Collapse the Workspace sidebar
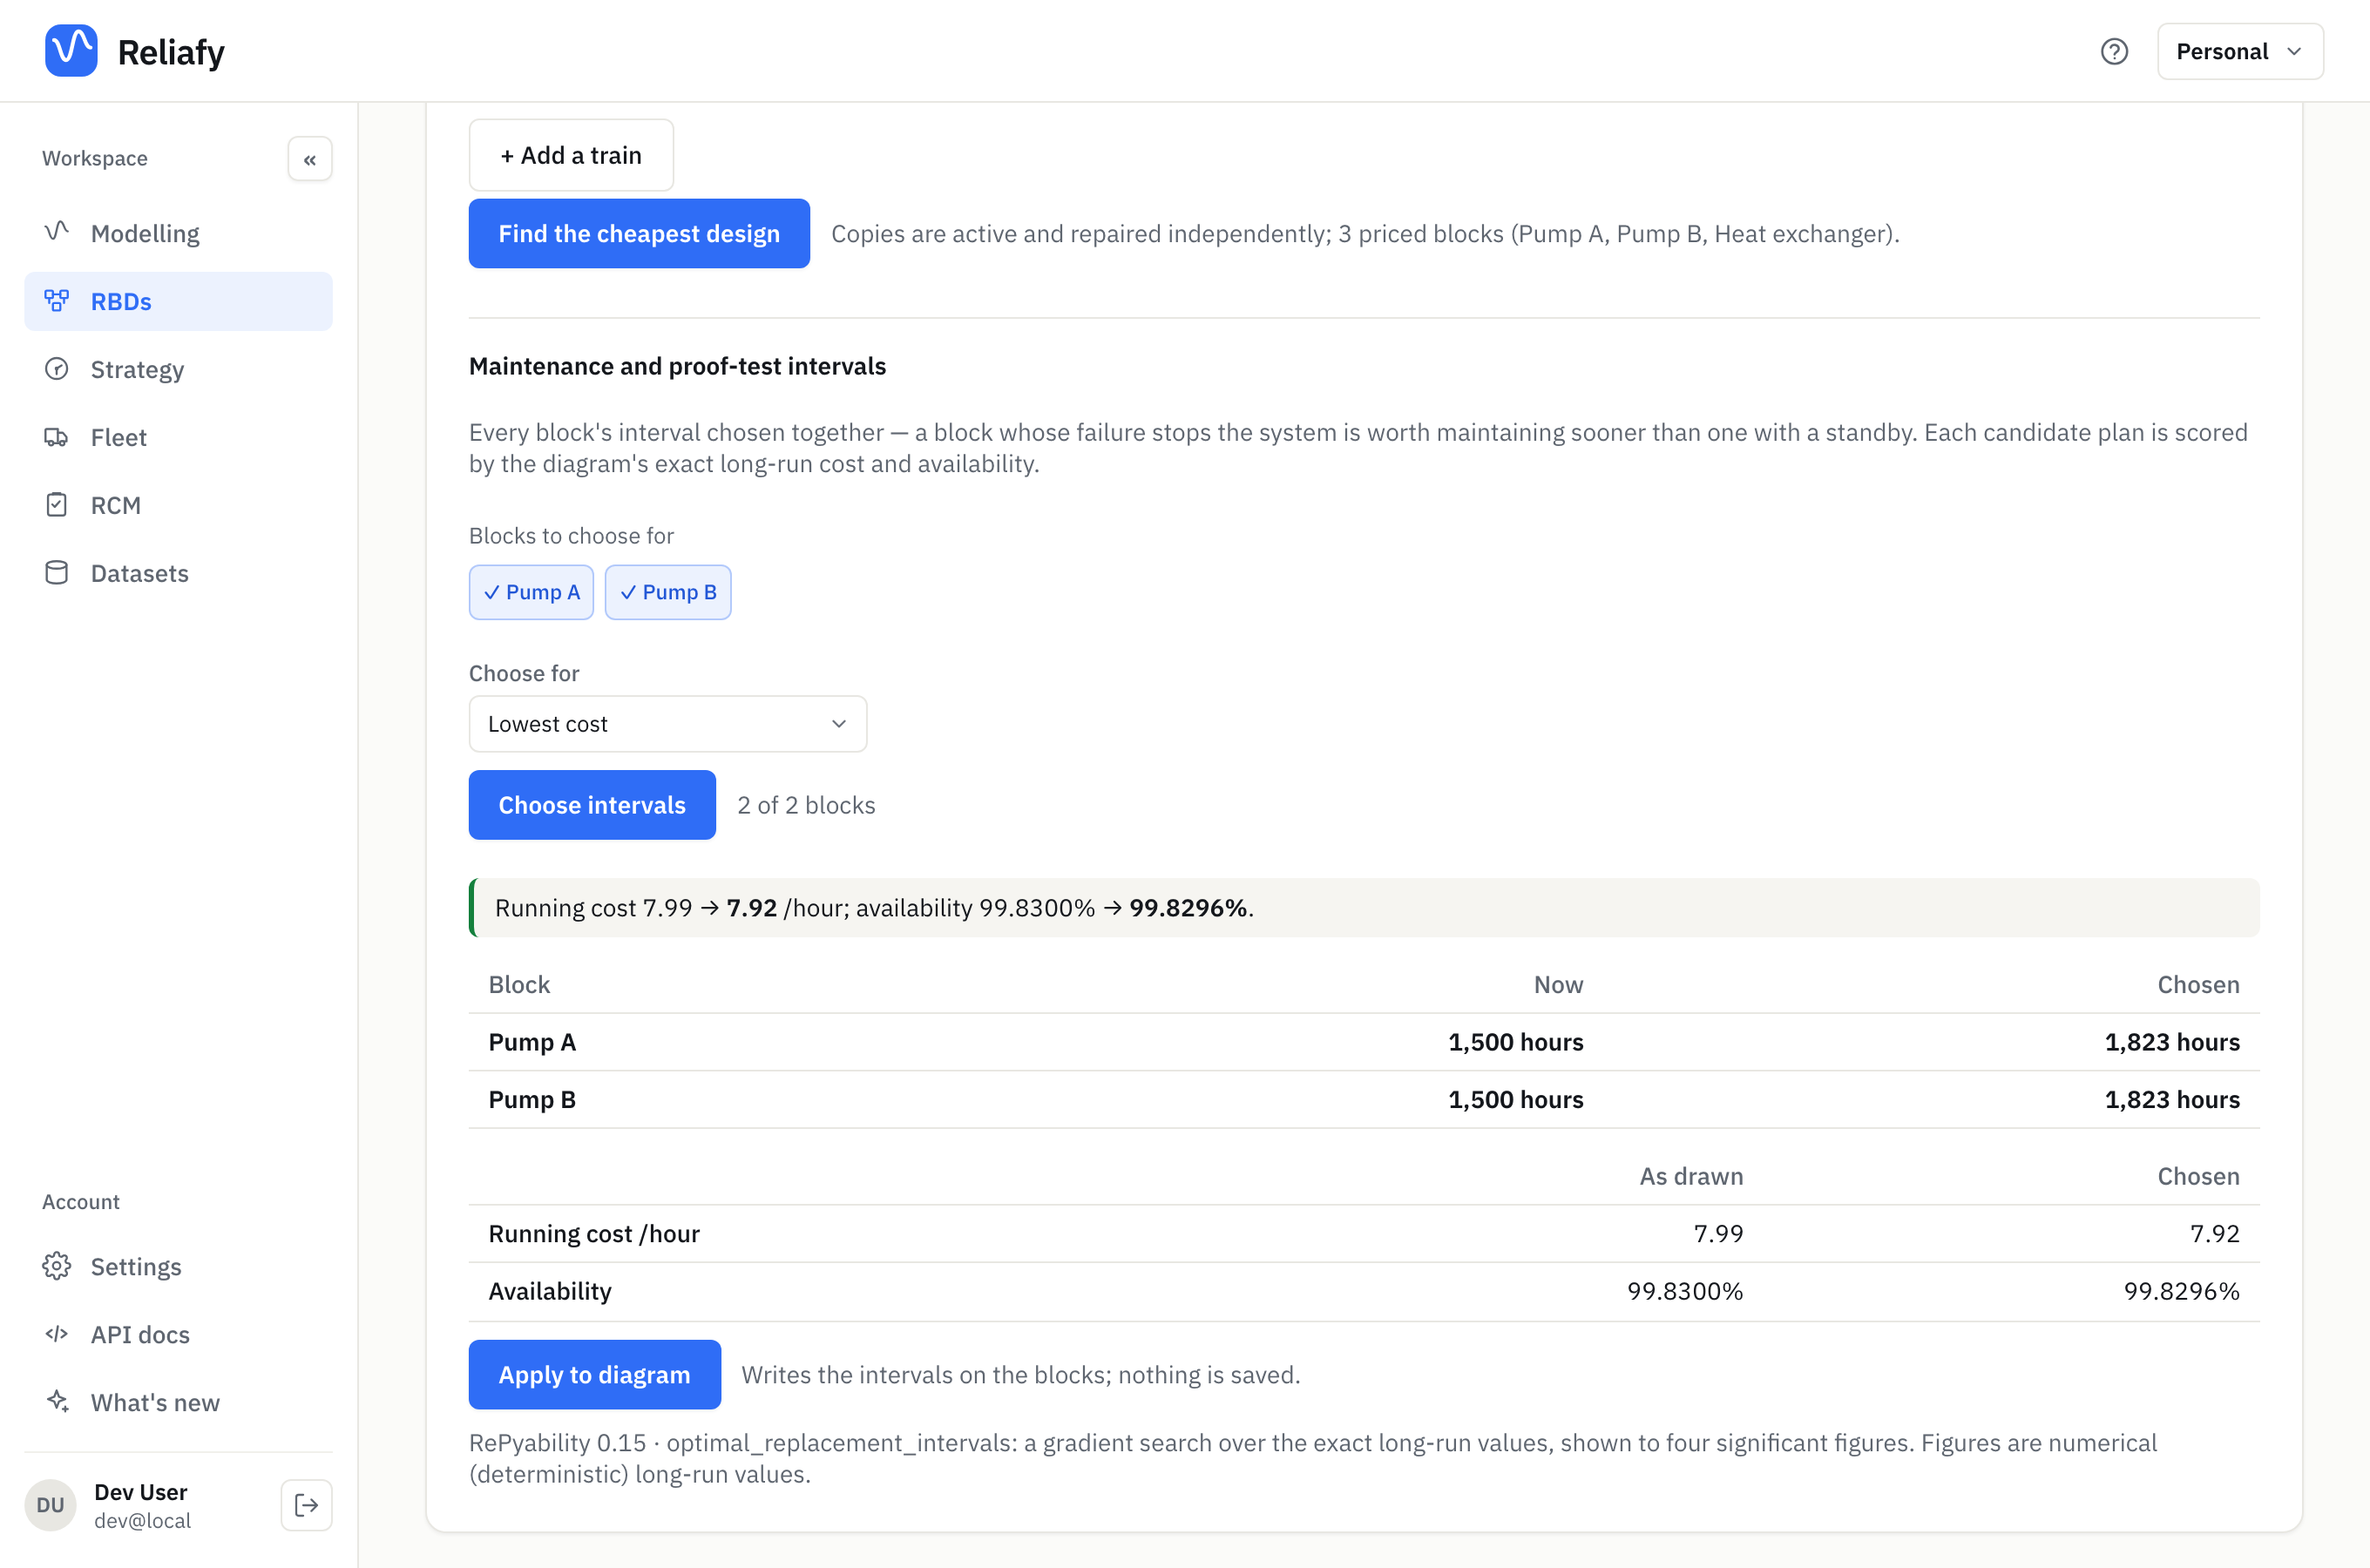The width and height of the screenshot is (2370, 1568). click(x=310, y=159)
